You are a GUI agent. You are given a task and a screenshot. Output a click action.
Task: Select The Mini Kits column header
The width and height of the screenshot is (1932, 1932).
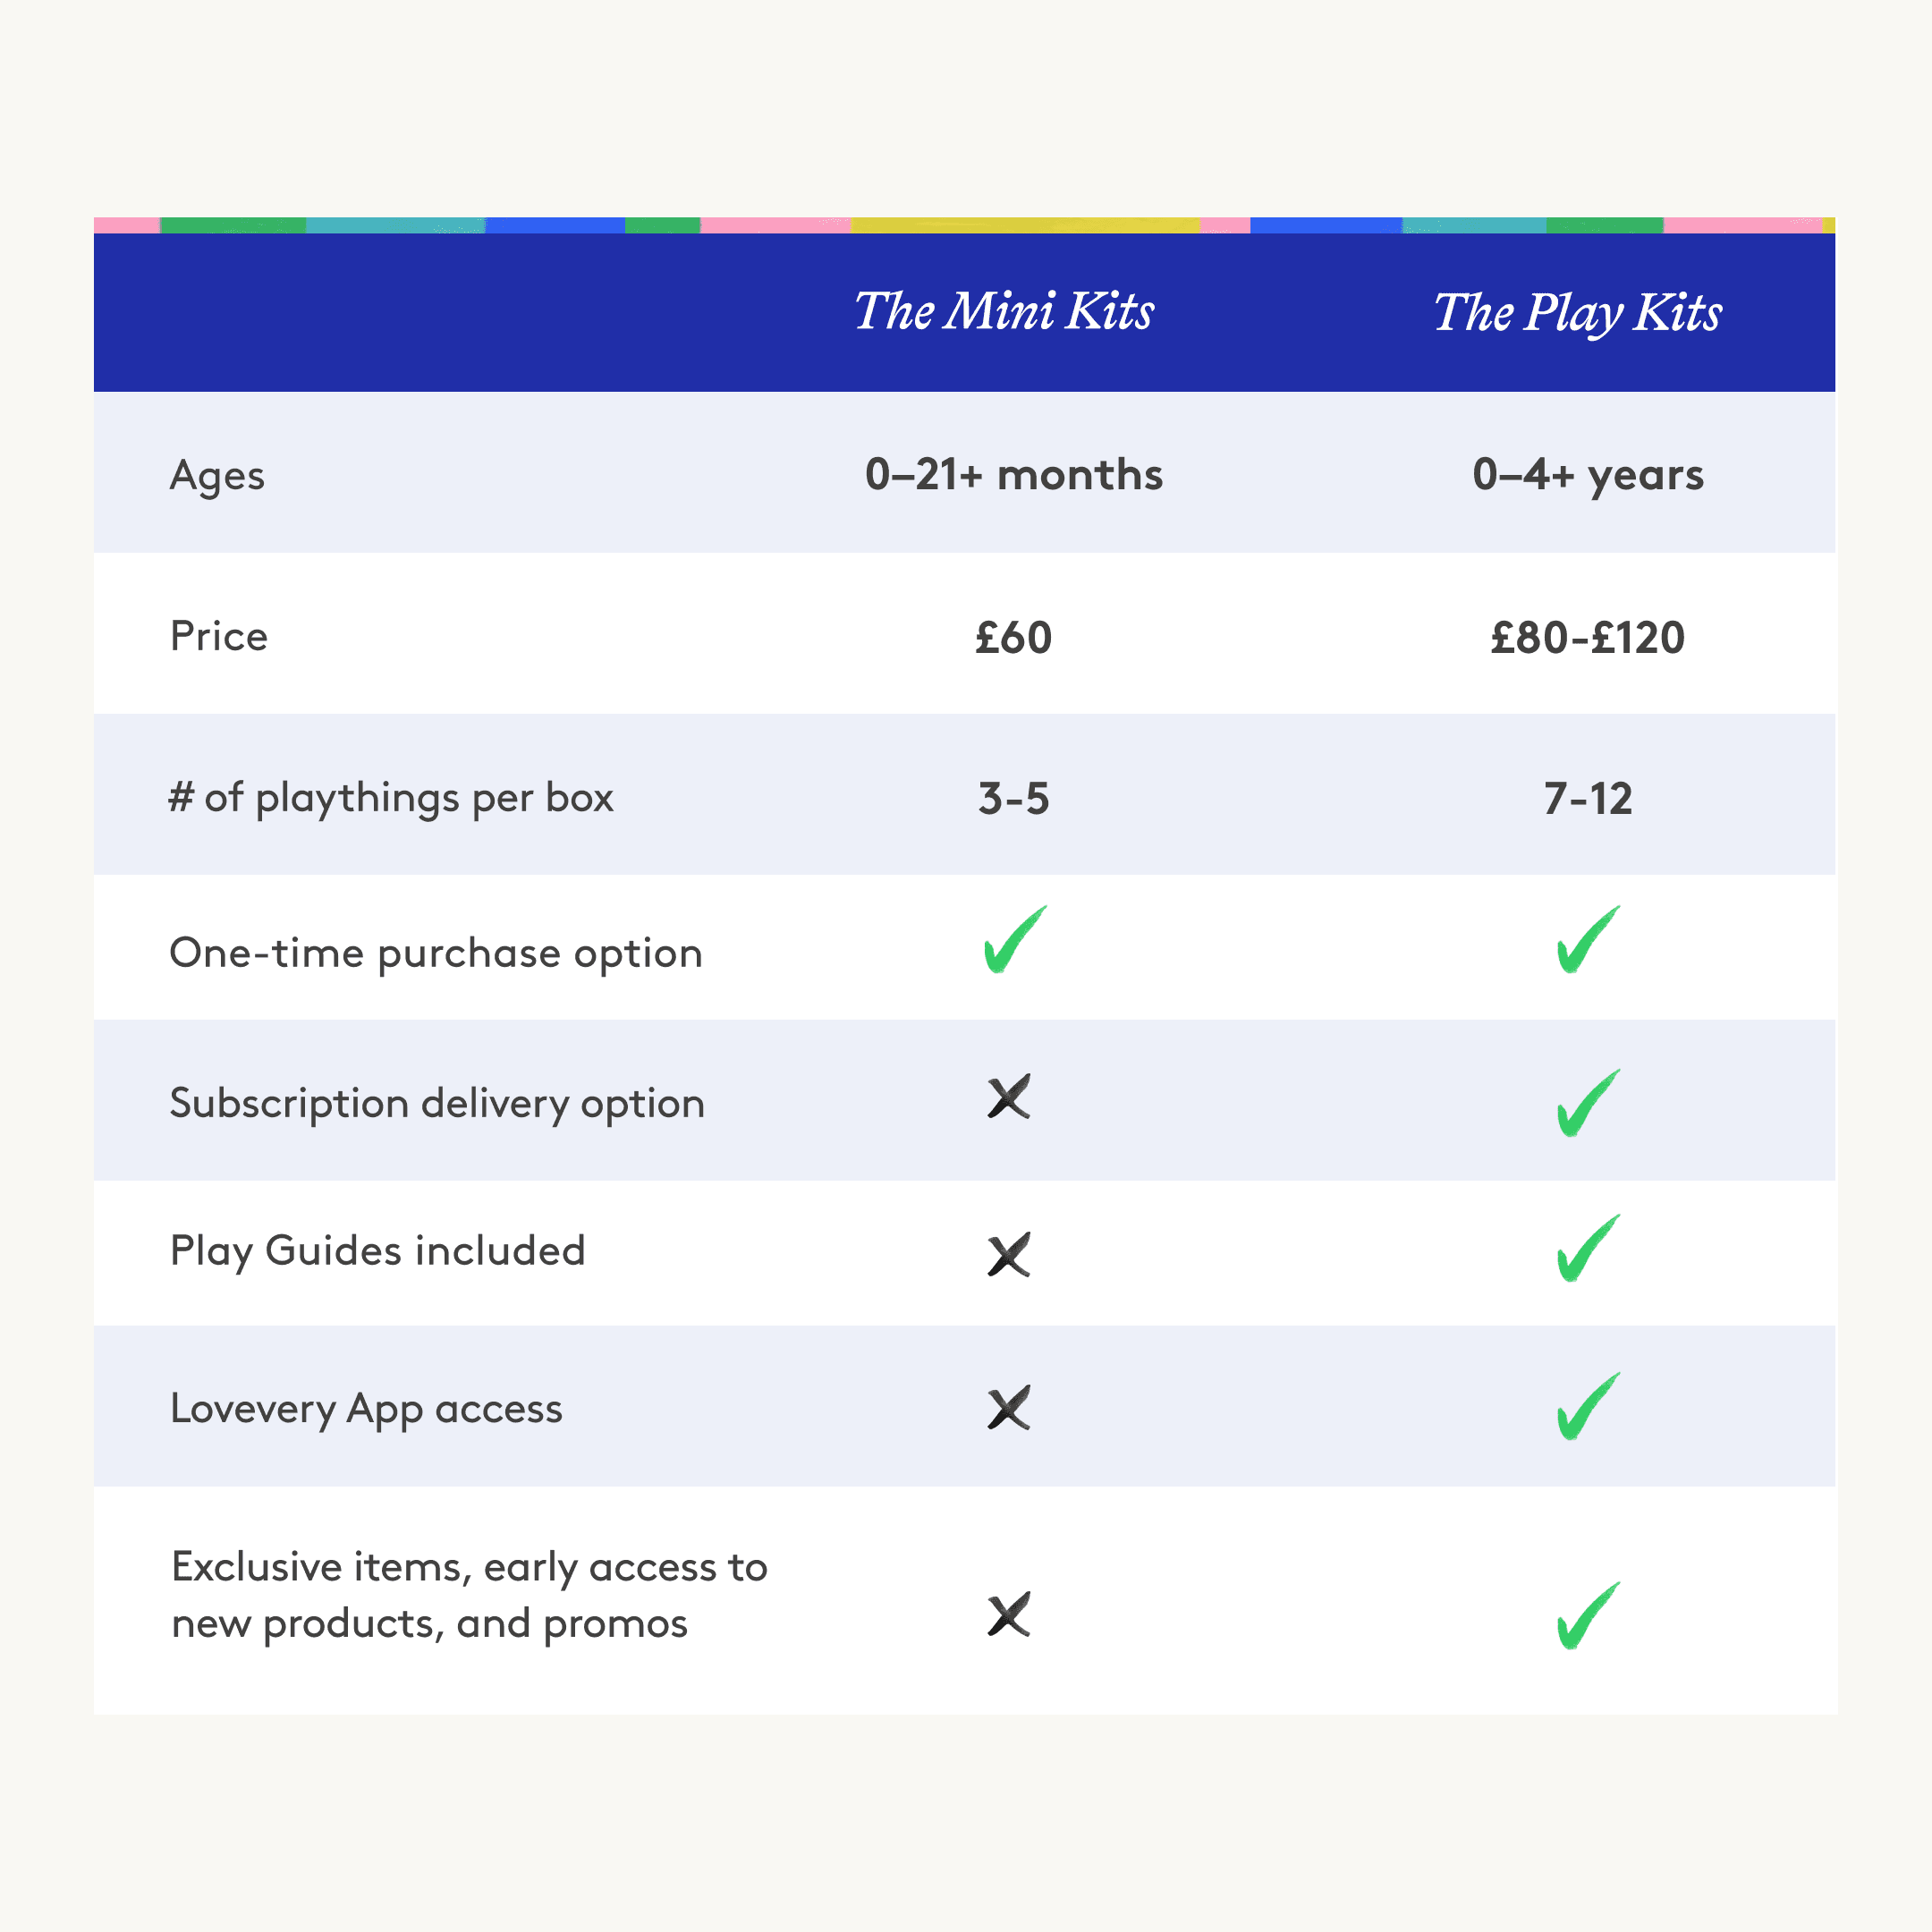coord(1004,312)
